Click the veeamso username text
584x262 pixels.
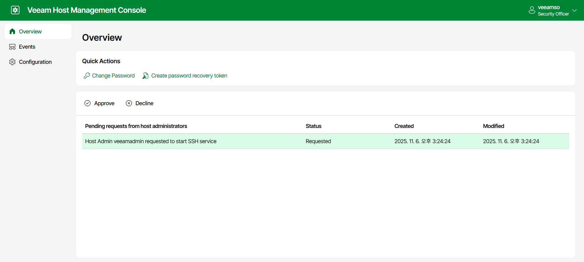tap(549, 7)
